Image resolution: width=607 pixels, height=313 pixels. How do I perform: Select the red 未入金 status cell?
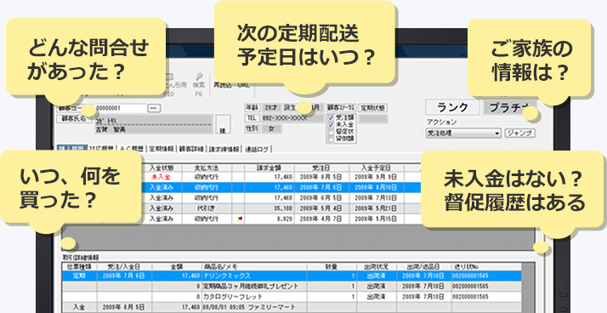point(161,177)
